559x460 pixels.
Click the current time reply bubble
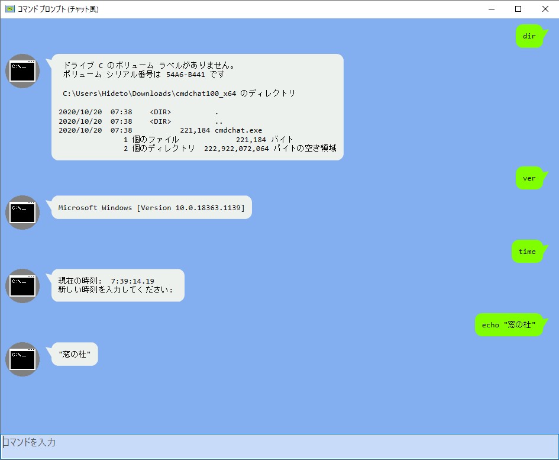117,285
